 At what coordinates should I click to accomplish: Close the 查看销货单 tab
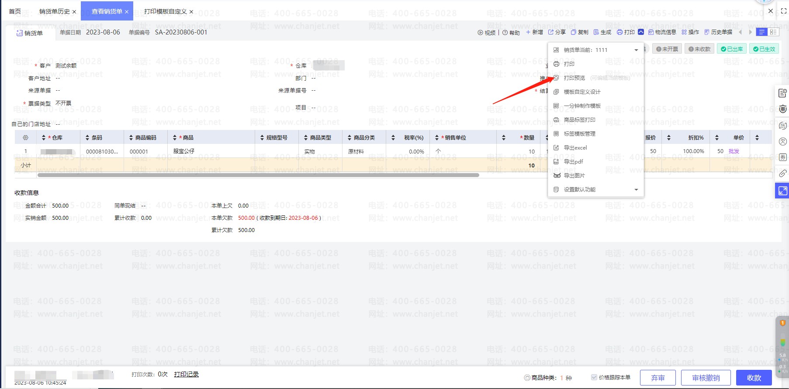click(127, 12)
